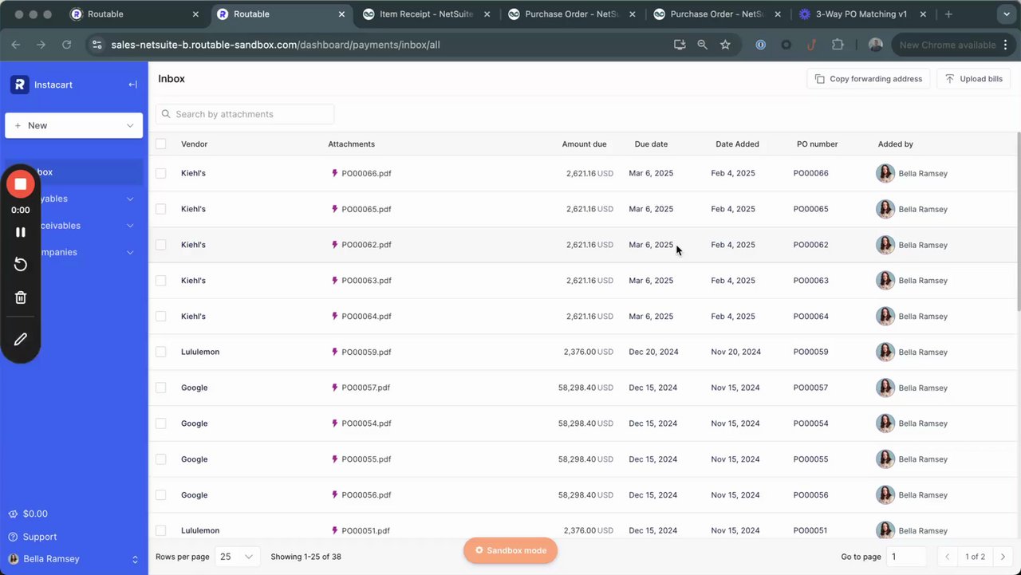Click the Go to page input

click(x=906, y=557)
